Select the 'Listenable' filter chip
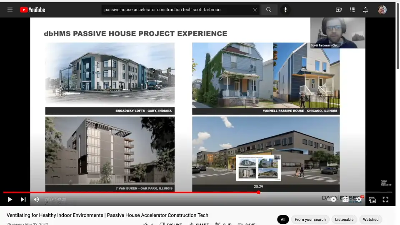400x225 pixels. 344,220
